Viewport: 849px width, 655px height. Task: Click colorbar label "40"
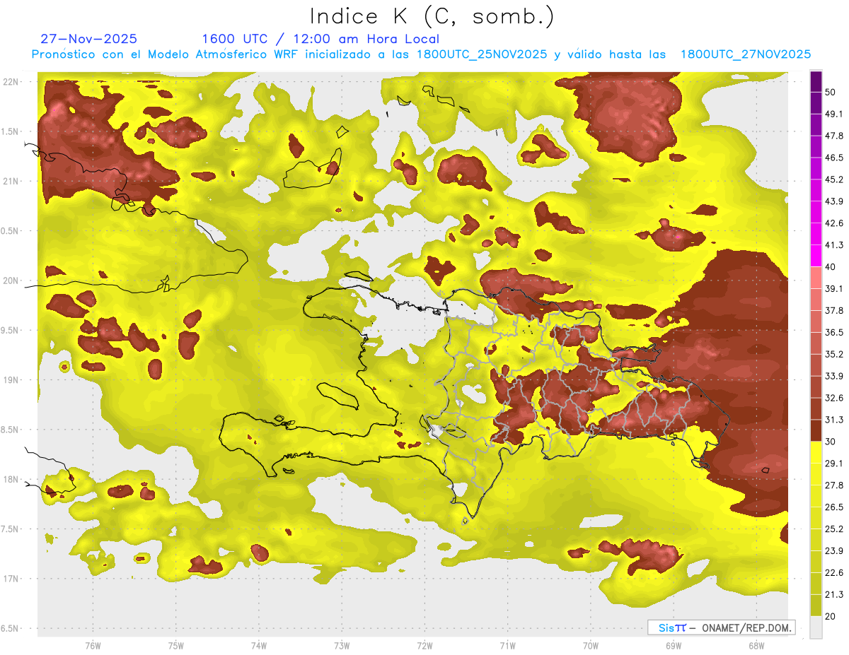(831, 267)
